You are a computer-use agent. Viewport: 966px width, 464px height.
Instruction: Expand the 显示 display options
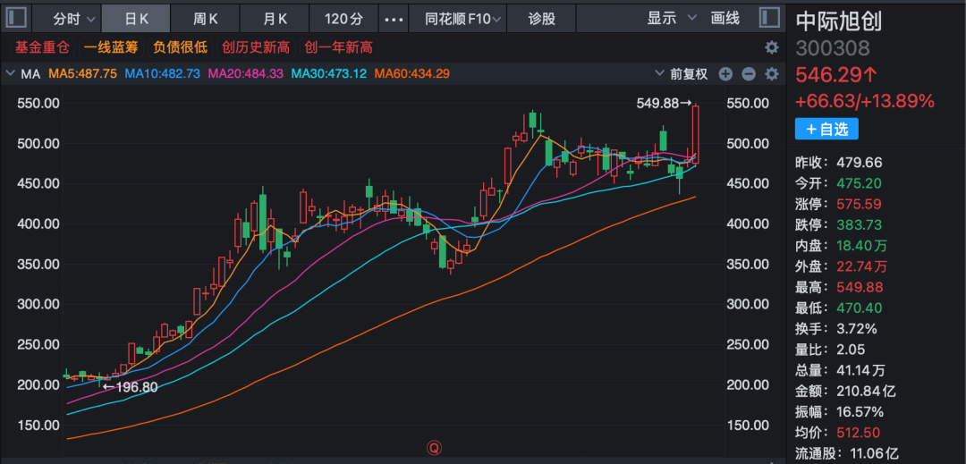[667, 18]
